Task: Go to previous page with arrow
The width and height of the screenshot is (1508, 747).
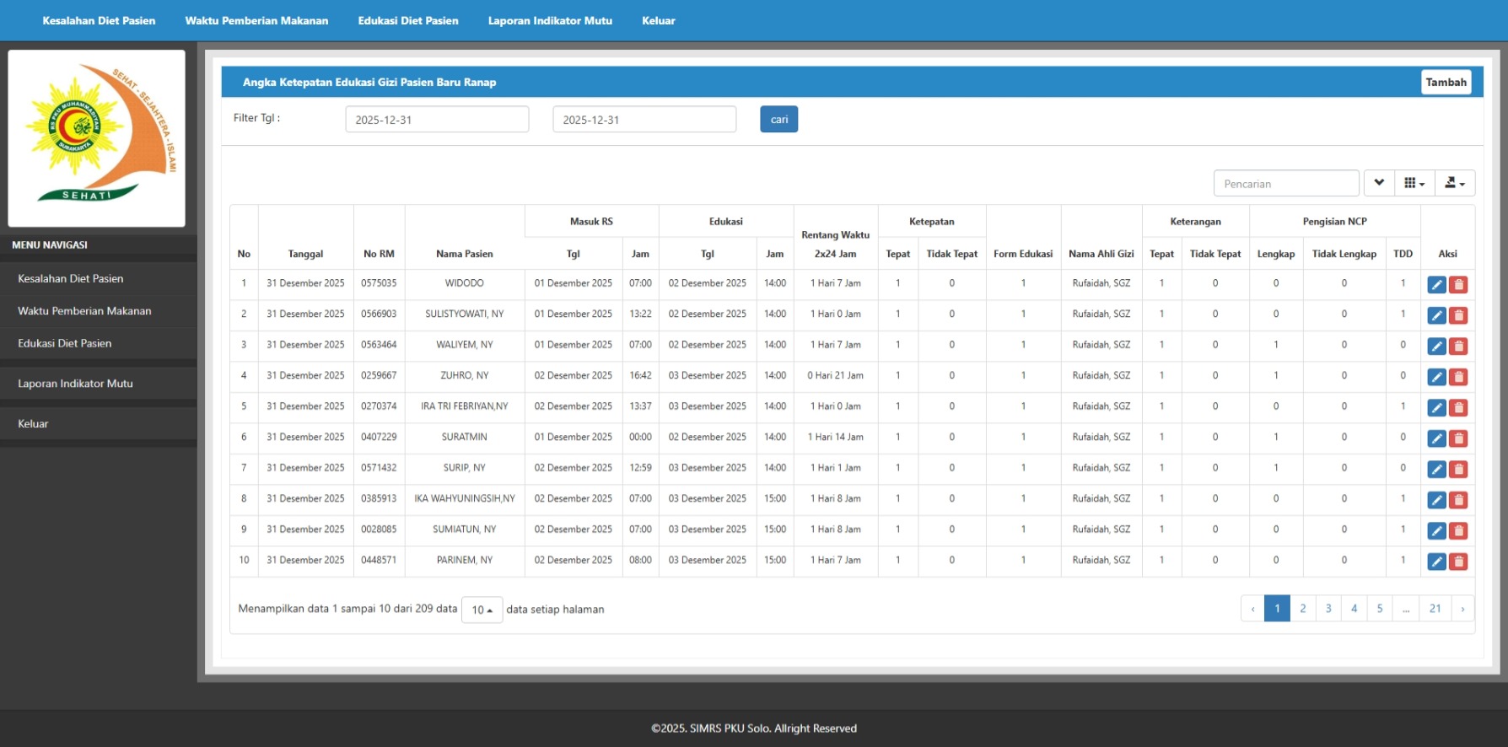Action: pyautogui.click(x=1252, y=608)
